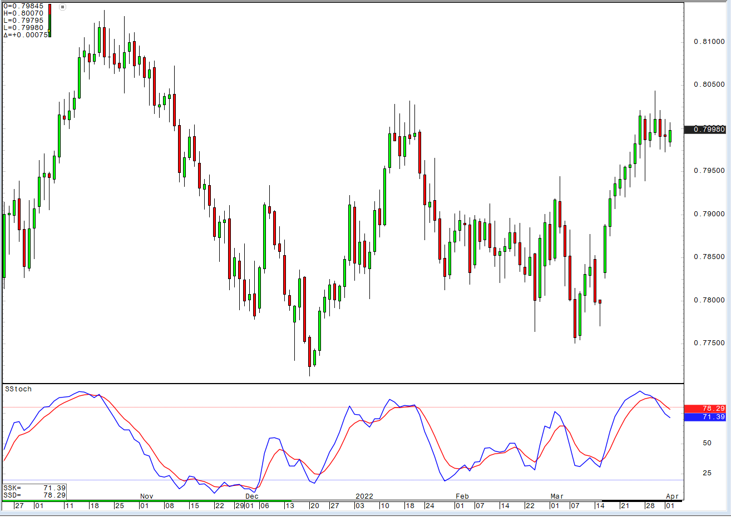This screenshot has height=517, width=731.
Task: Click the 2022 year label on the time axis
Action: pyautogui.click(x=364, y=496)
